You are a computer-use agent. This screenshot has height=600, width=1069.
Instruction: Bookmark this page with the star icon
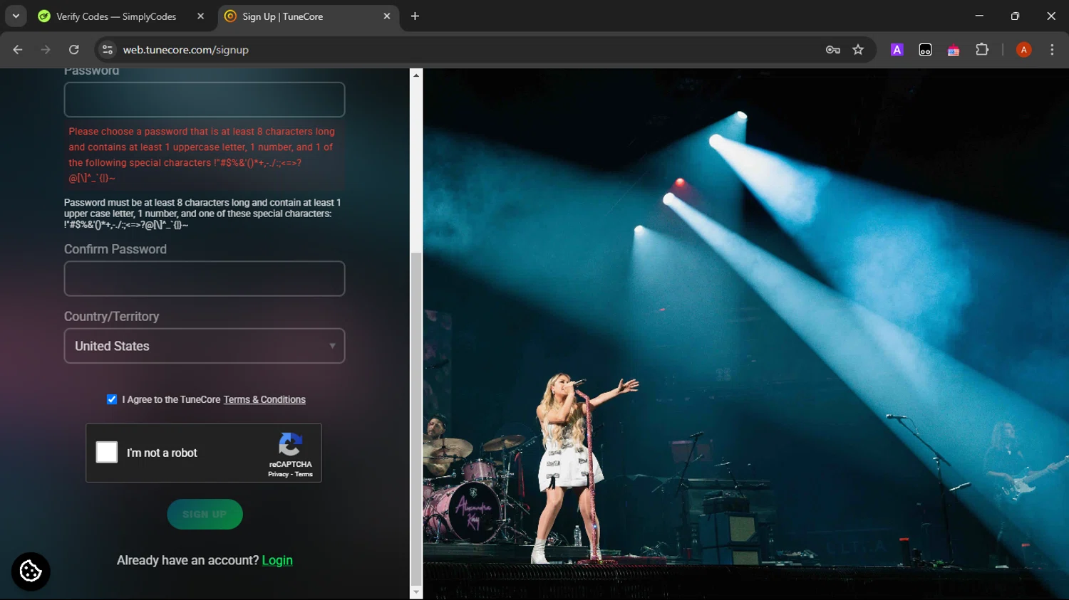coord(858,50)
